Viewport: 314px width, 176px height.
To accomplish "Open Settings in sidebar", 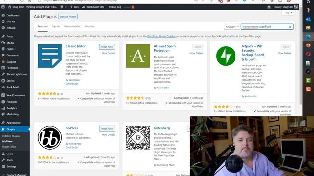I will point(11,166).
